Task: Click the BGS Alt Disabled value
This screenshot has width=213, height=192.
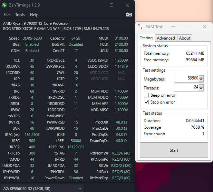Action: pos(76,44)
